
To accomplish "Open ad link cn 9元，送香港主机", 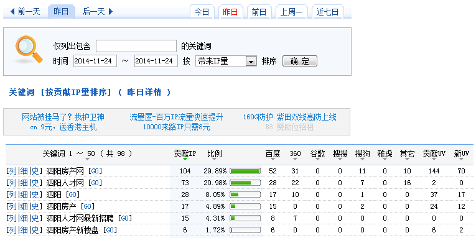I will pos(63,127).
